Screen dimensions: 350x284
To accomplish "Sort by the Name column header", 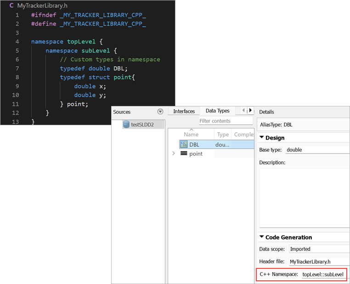I will (191, 134).
